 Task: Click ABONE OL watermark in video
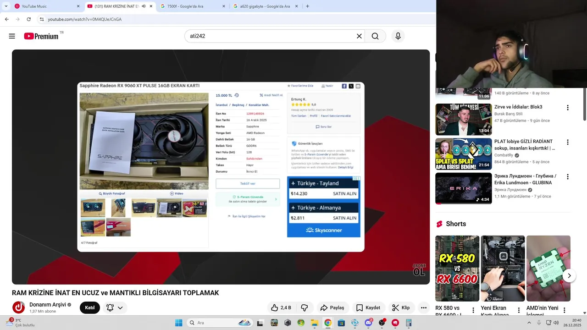[x=419, y=270]
